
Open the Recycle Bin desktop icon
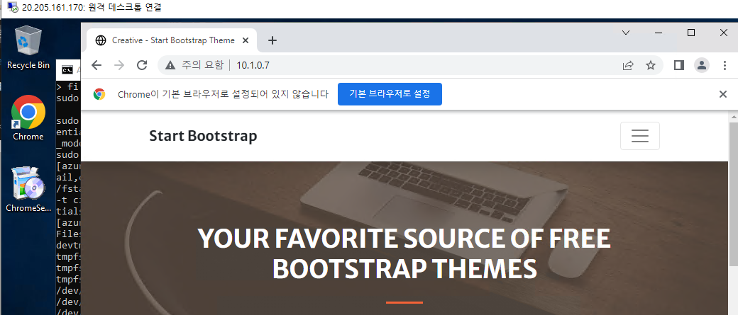(x=28, y=48)
